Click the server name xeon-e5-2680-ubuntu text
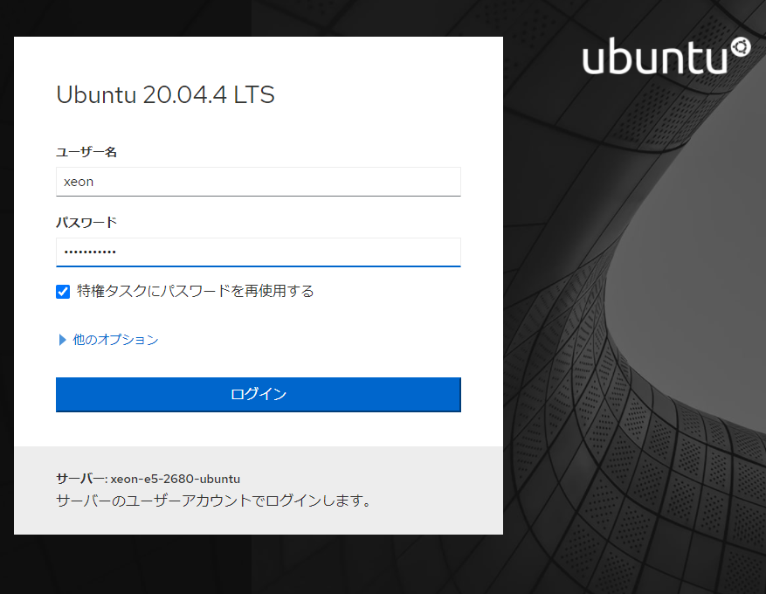Image resolution: width=766 pixels, height=594 pixels. [176, 479]
